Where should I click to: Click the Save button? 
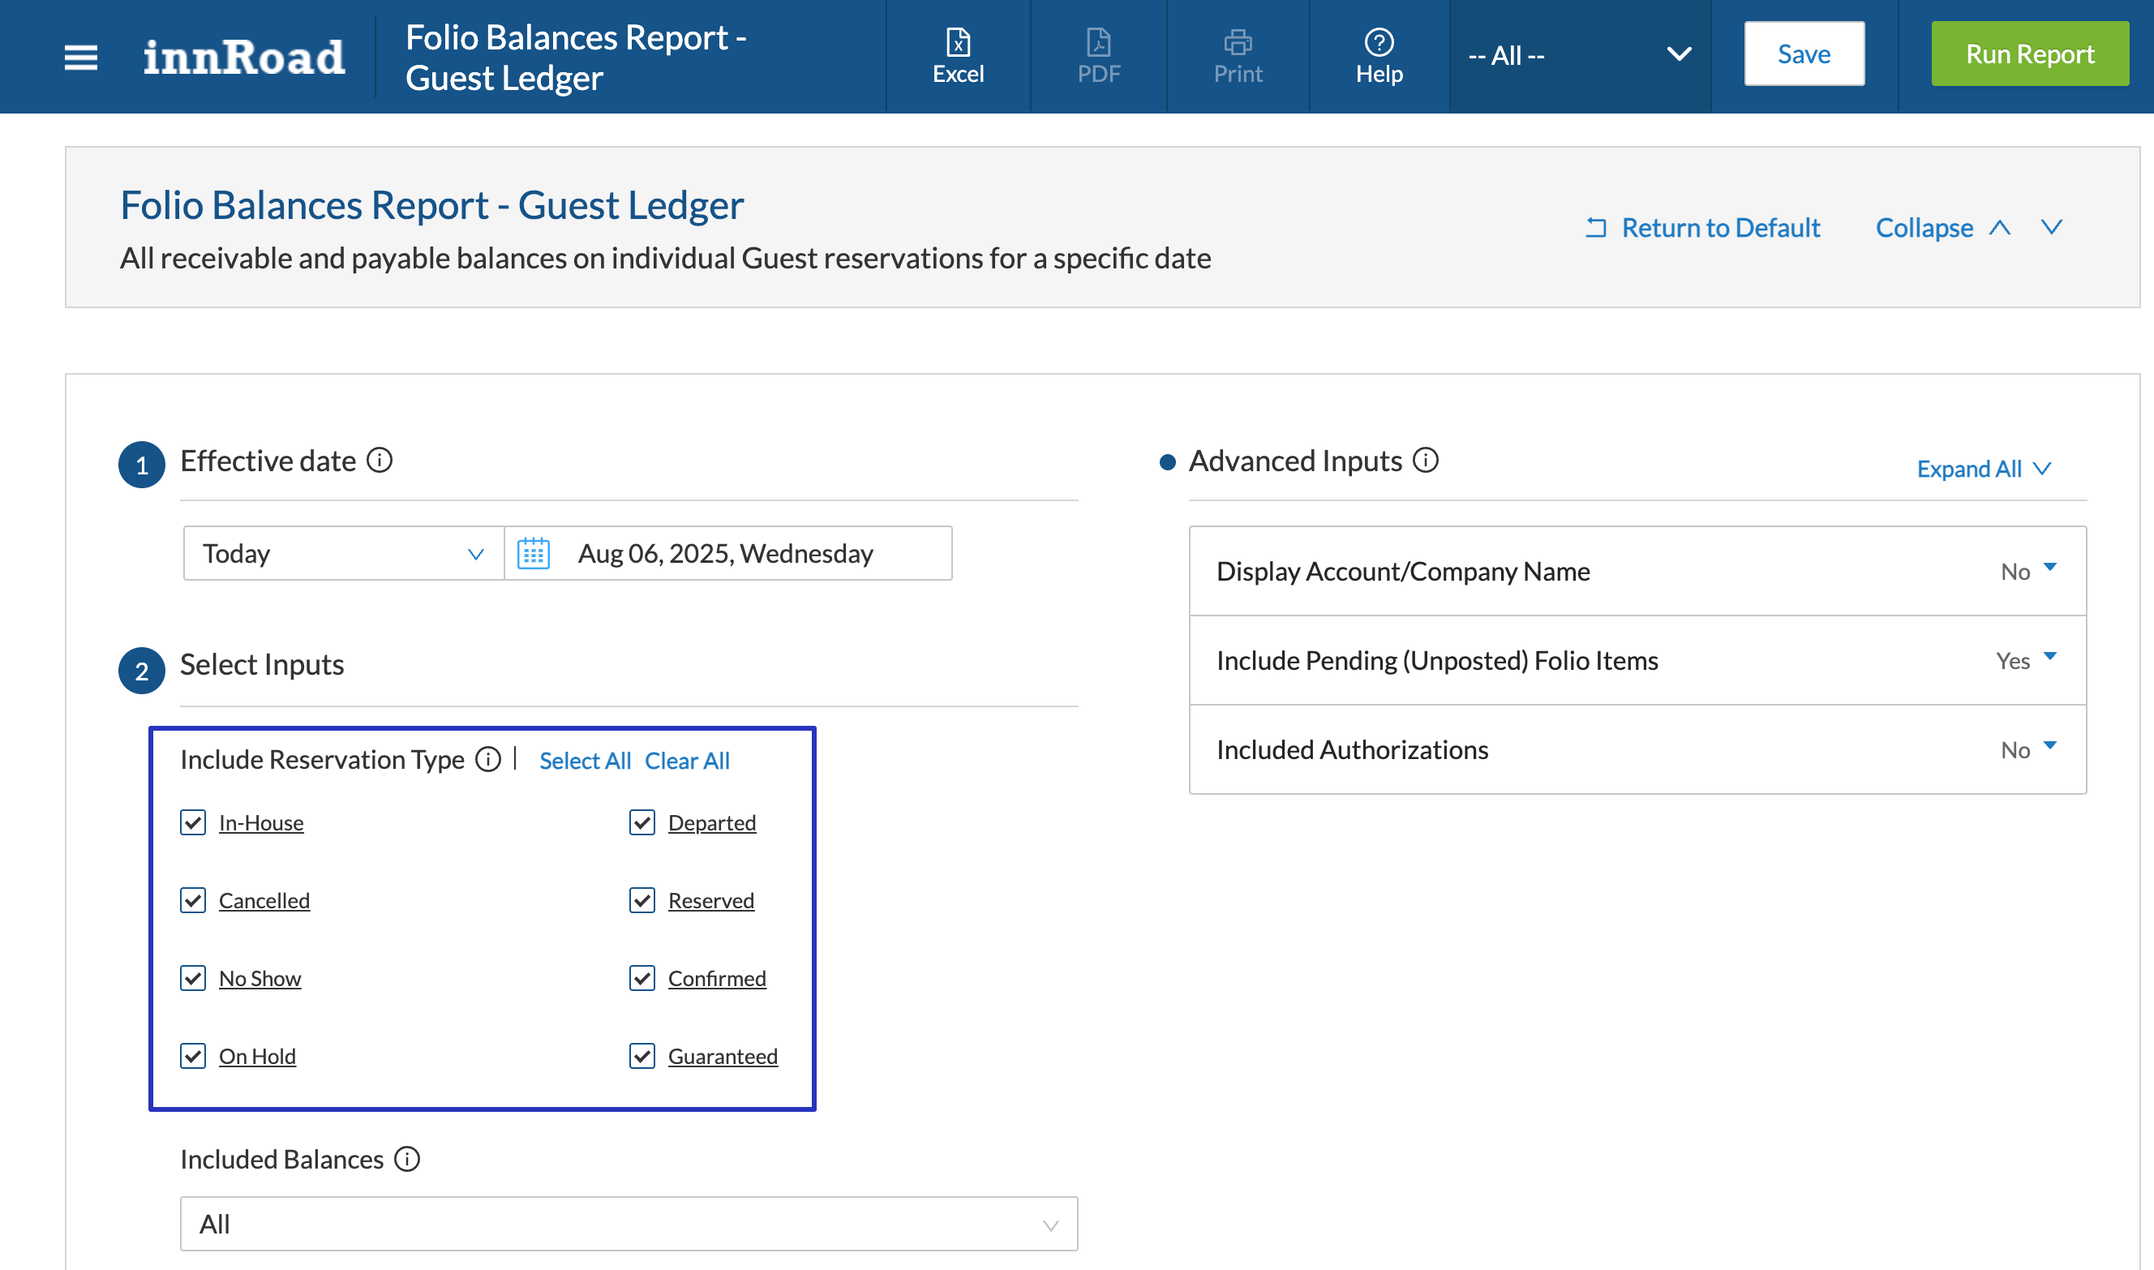point(1803,54)
